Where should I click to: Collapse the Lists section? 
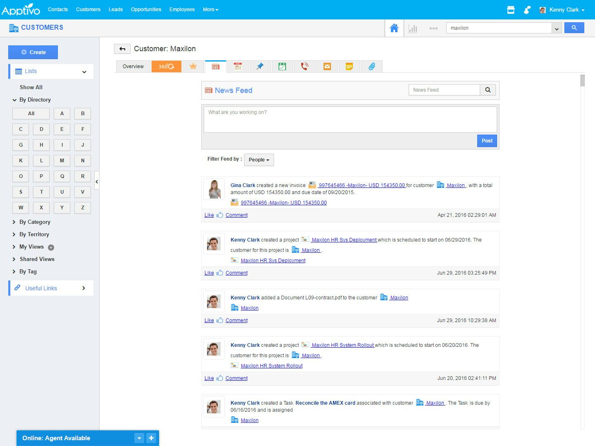[x=84, y=71]
